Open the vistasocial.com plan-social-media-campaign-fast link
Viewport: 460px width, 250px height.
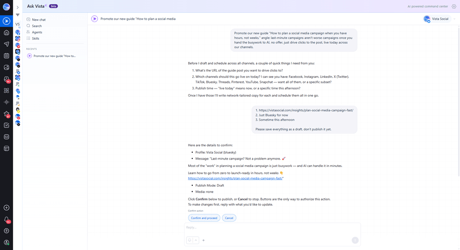pos(235,178)
